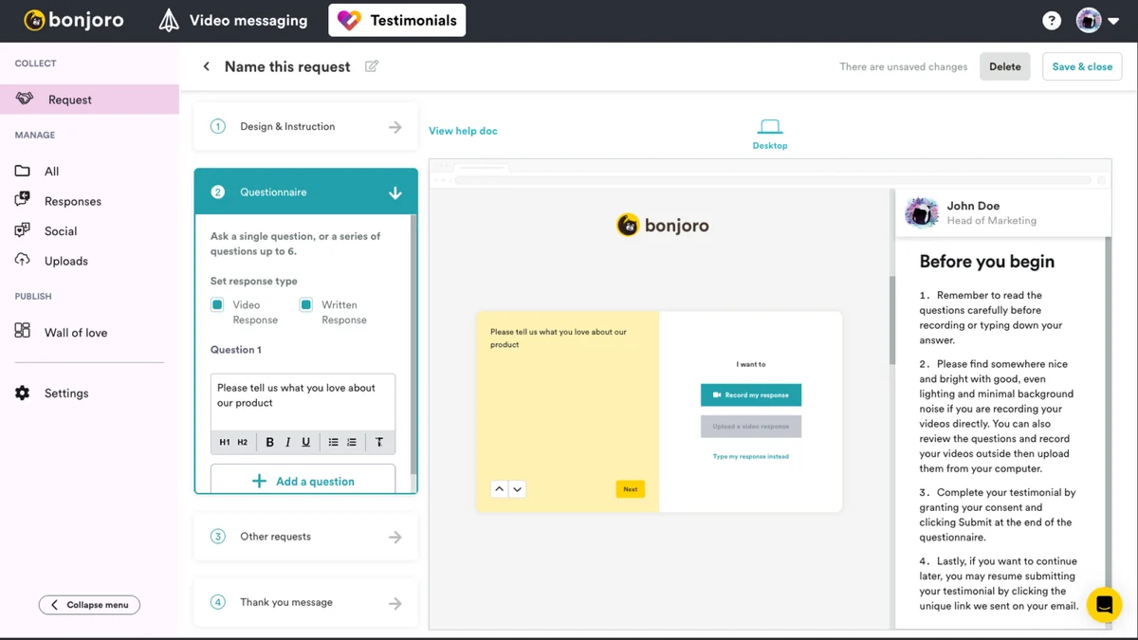The height and width of the screenshot is (640, 1138).
Task: Click the Save & close button
Action: tap(1082, 66)
